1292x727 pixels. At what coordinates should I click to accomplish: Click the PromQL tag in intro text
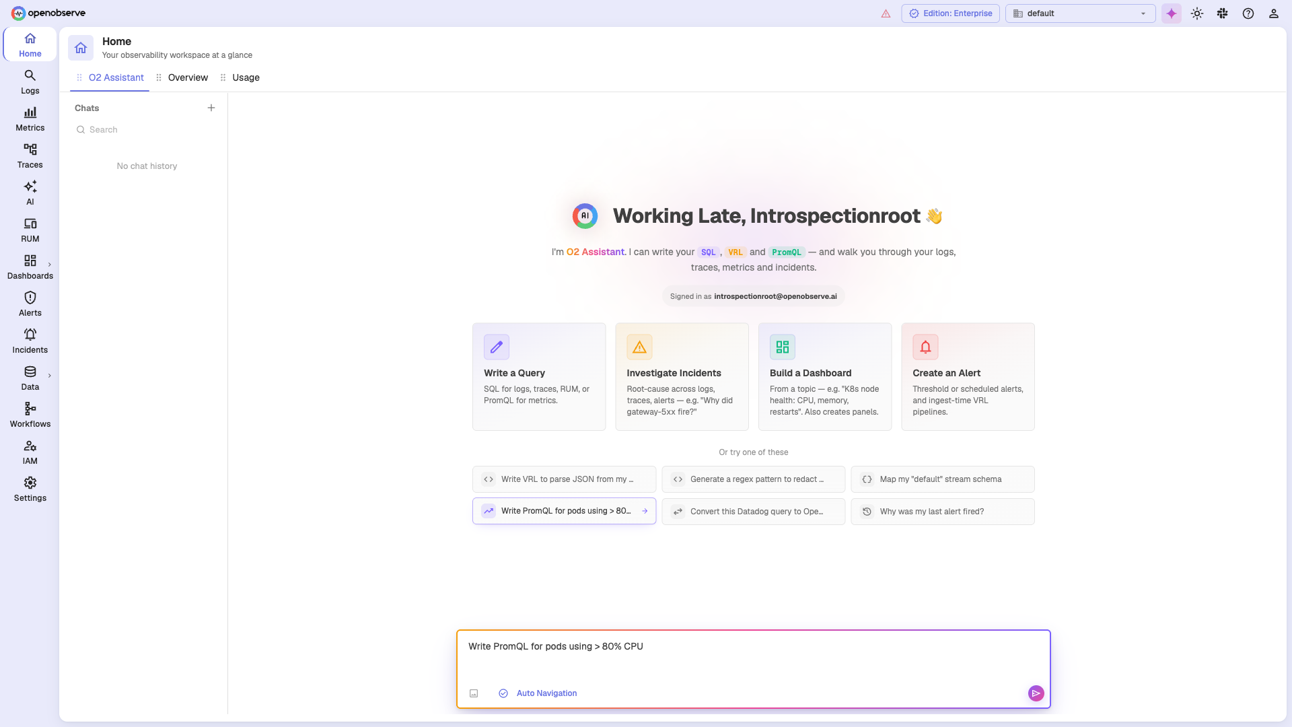pyautogui.click(x=786, y=252)
